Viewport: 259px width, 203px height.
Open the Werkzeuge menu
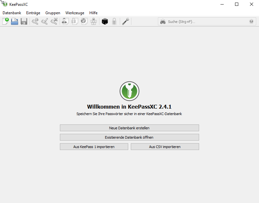(75, 13)
